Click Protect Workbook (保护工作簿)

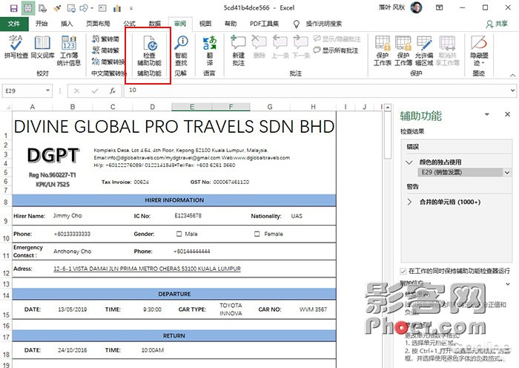(x=403, y=50)
